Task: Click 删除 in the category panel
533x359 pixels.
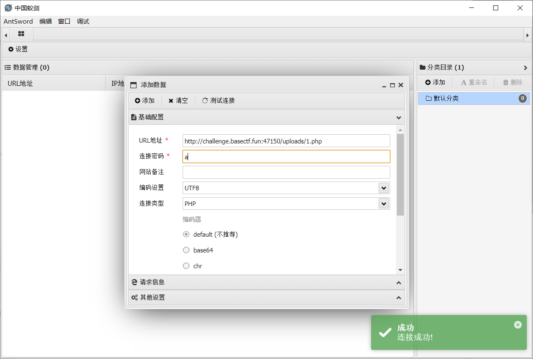Action: point(513,82)
